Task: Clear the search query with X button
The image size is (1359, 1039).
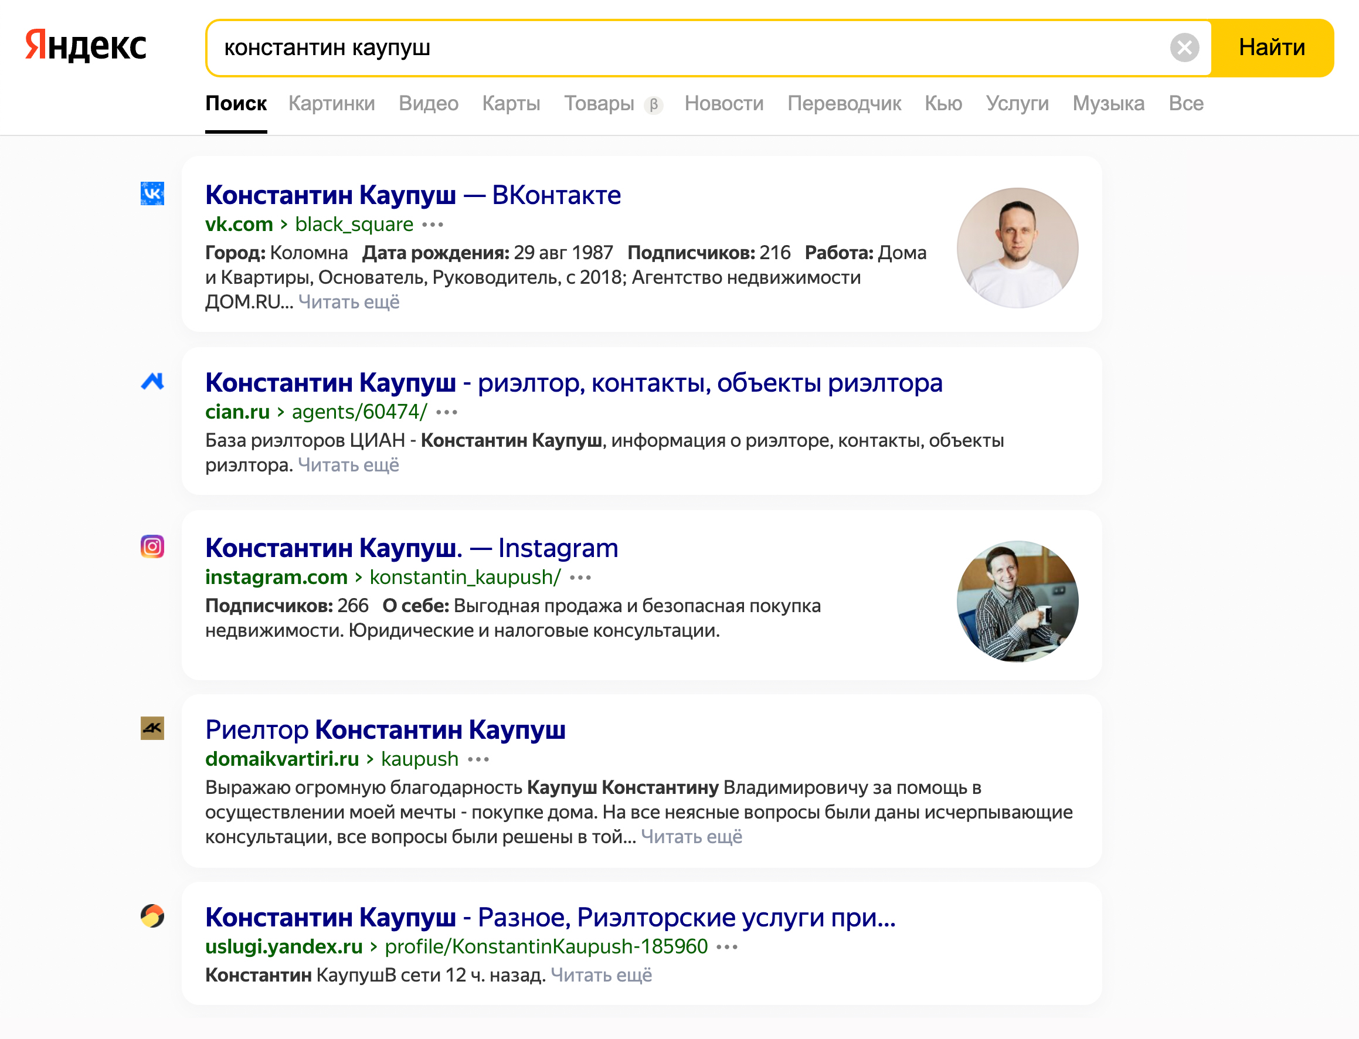Action: click(x=1185, y=47)
